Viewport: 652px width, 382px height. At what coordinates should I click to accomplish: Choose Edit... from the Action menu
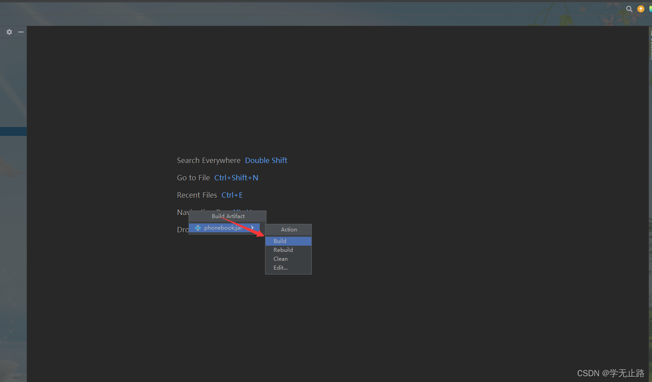click(x=288, y=268)
